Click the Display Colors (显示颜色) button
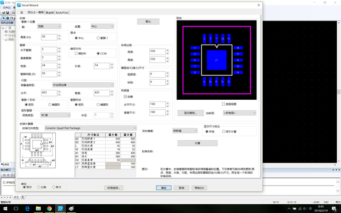Image resolution: width=341 pixels, height=213 pixels. click(x=190, y=113)
